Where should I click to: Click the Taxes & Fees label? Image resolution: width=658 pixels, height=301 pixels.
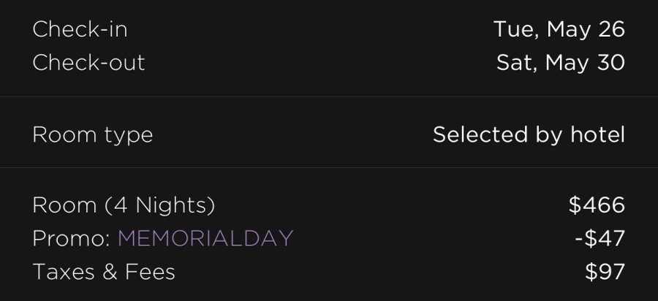104,272
